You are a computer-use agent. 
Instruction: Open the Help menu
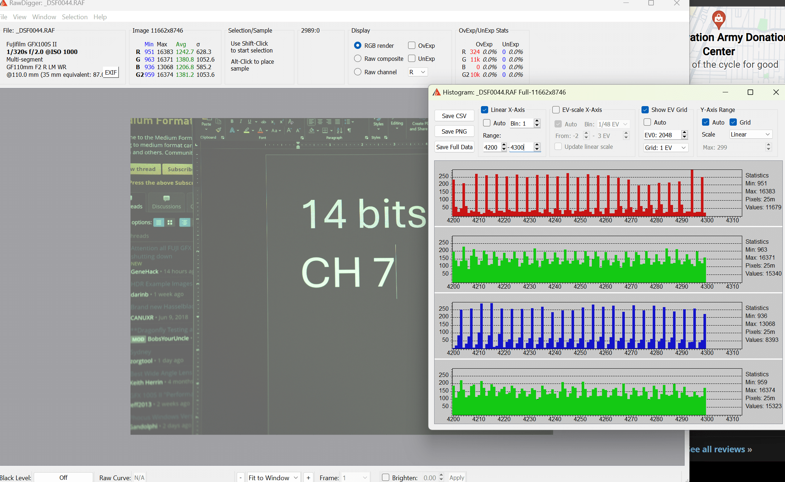point(100,17)
